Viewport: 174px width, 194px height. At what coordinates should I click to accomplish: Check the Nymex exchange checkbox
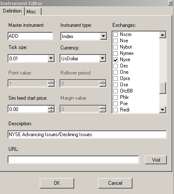[x=115, y=53]
